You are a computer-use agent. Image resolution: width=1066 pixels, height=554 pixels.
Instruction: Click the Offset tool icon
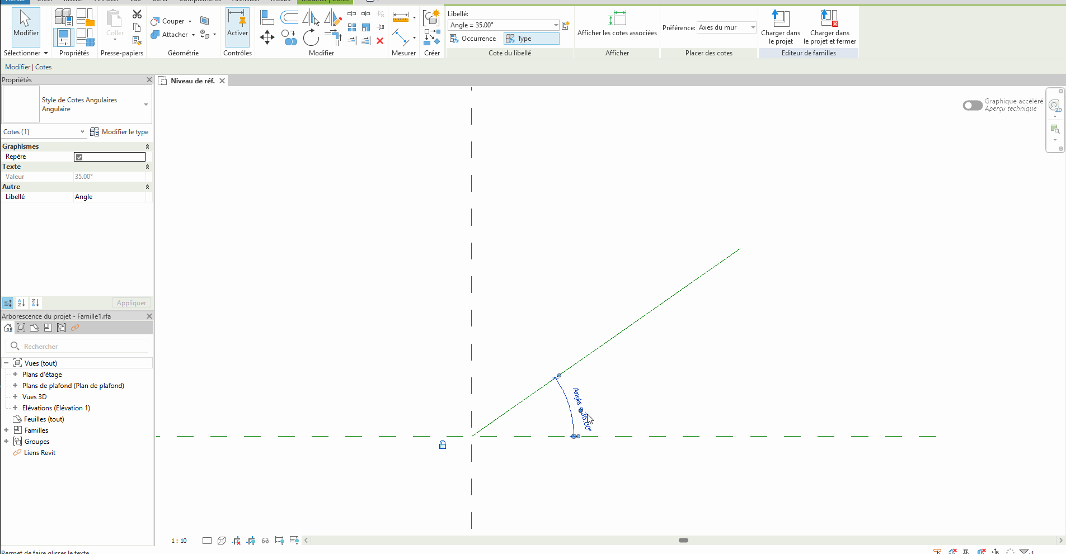coord(289,17)
